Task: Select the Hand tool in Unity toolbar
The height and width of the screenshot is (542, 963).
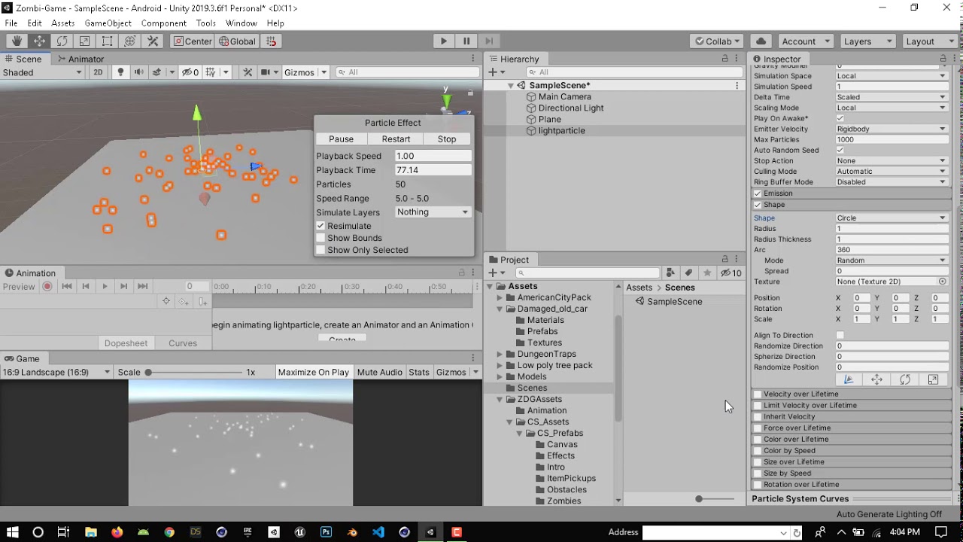Action: (17, 41)
